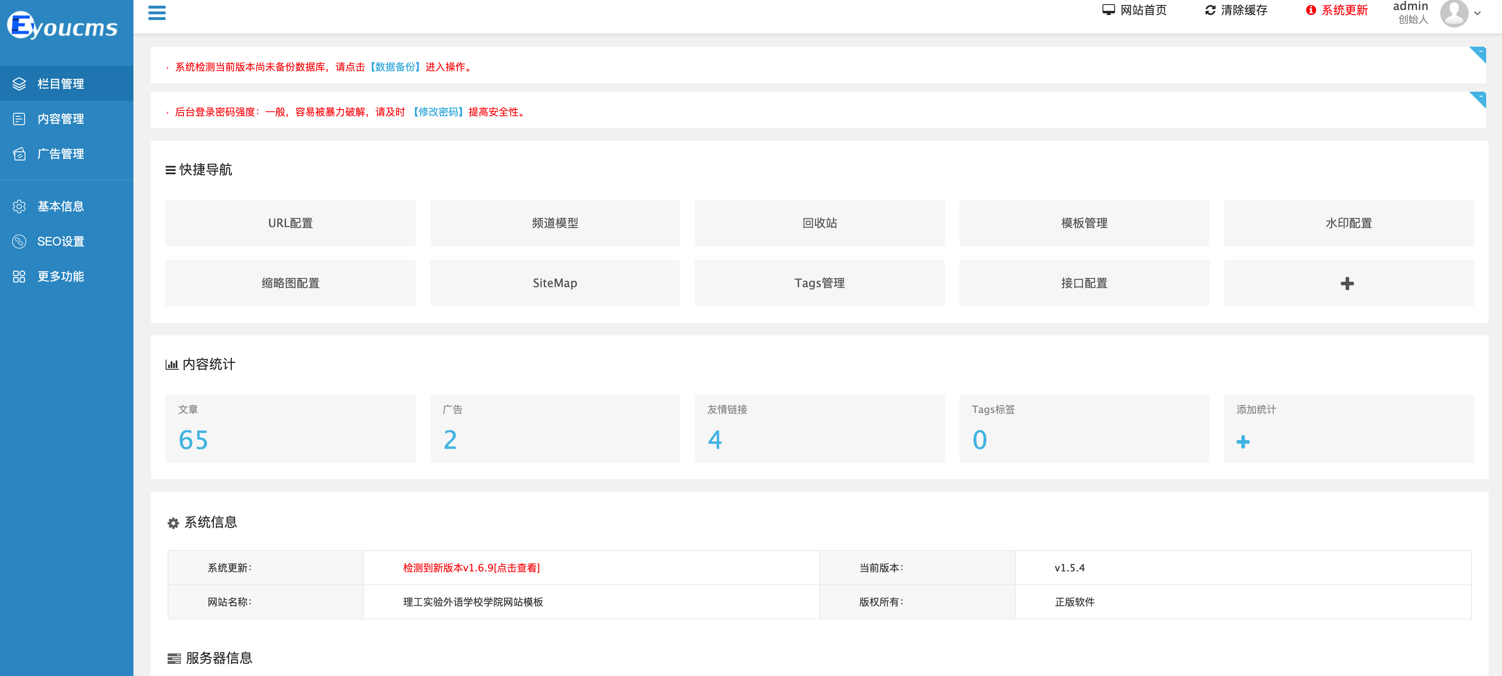Viewport: 1502px width, 676px height.
Task: Click the 内容统计 bar chart icon
Action: tap(171, 365)
